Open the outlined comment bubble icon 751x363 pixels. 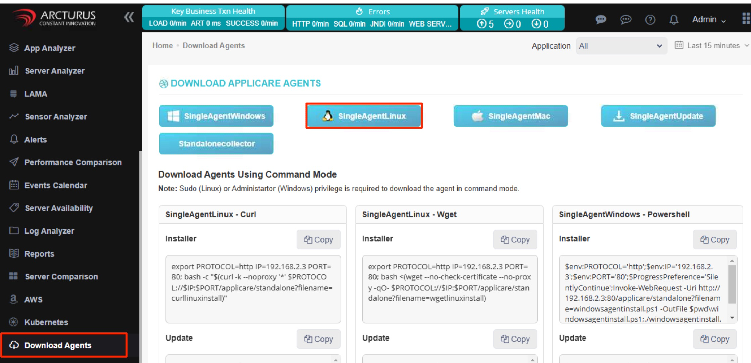click(625, 20)
